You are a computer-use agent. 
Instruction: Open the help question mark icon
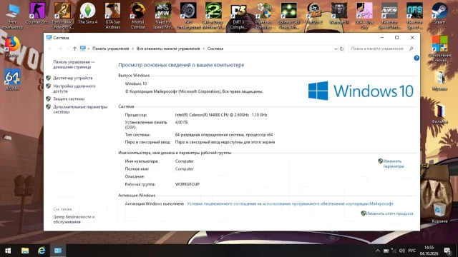coord(416,58)
